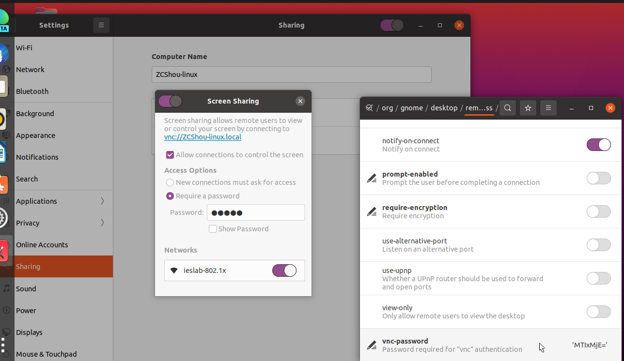The height and width of the screenshot is (361, 624).
Task: Open Appearance settings panel
Action: point(57,135)
